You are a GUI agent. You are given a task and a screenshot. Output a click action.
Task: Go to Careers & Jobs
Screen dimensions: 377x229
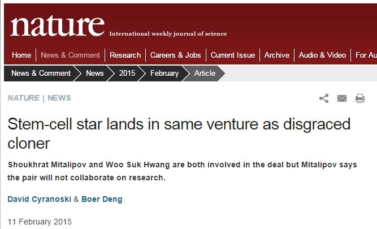pos(176,55)
